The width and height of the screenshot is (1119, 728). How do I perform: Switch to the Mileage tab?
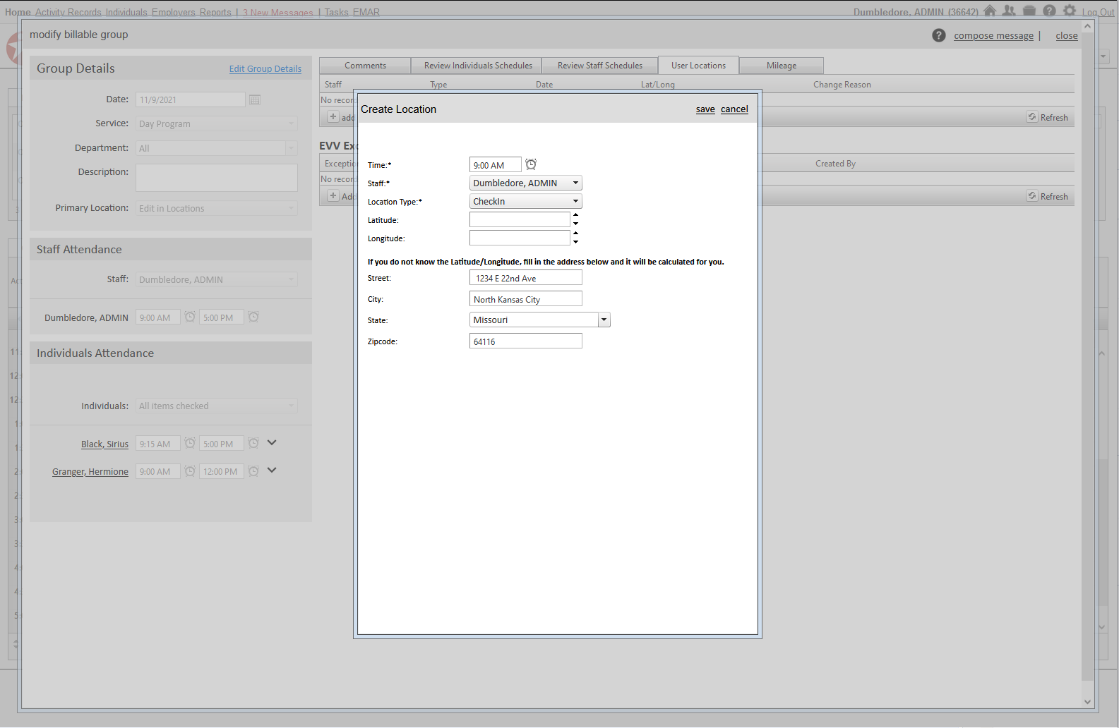[x=782, y=66]
